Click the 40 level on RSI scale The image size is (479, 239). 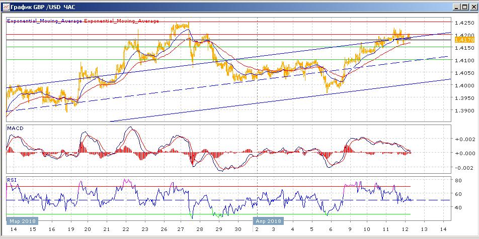[x=458, y=207]
